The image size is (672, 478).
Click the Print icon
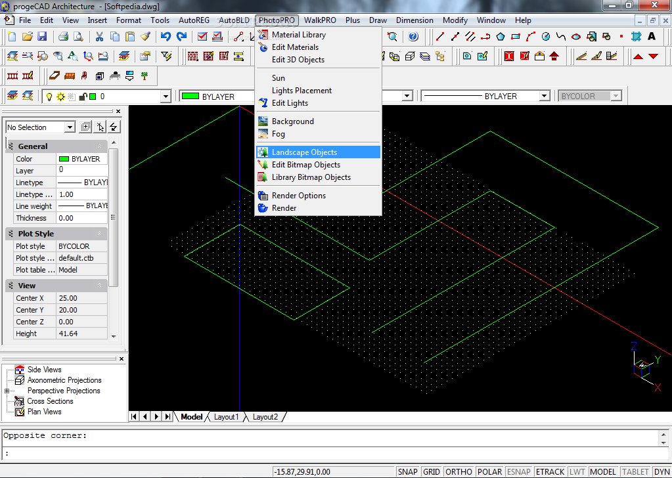(63, 36)
